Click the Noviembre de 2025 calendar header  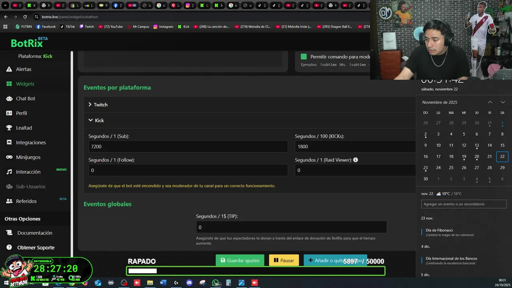pos(440,102)
